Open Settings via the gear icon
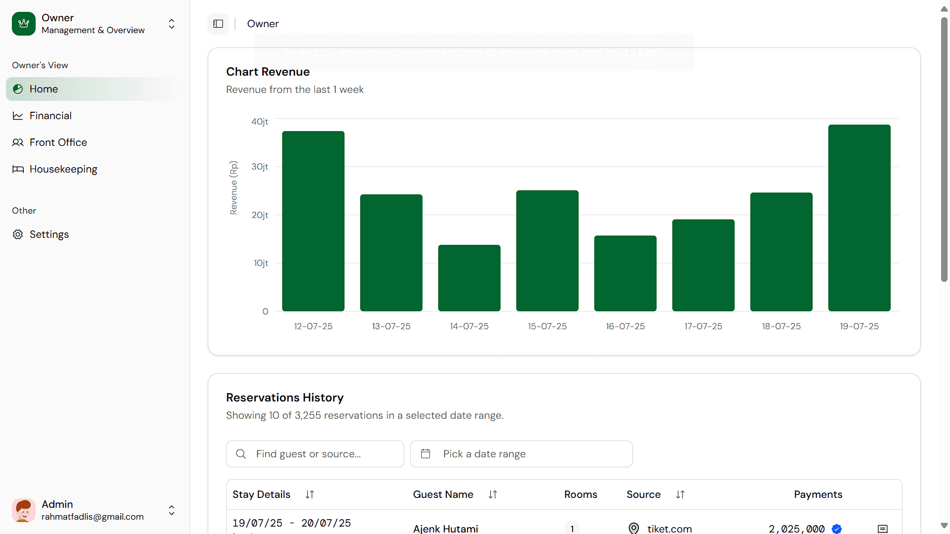The image size is (950, 534). coord(18,234)
